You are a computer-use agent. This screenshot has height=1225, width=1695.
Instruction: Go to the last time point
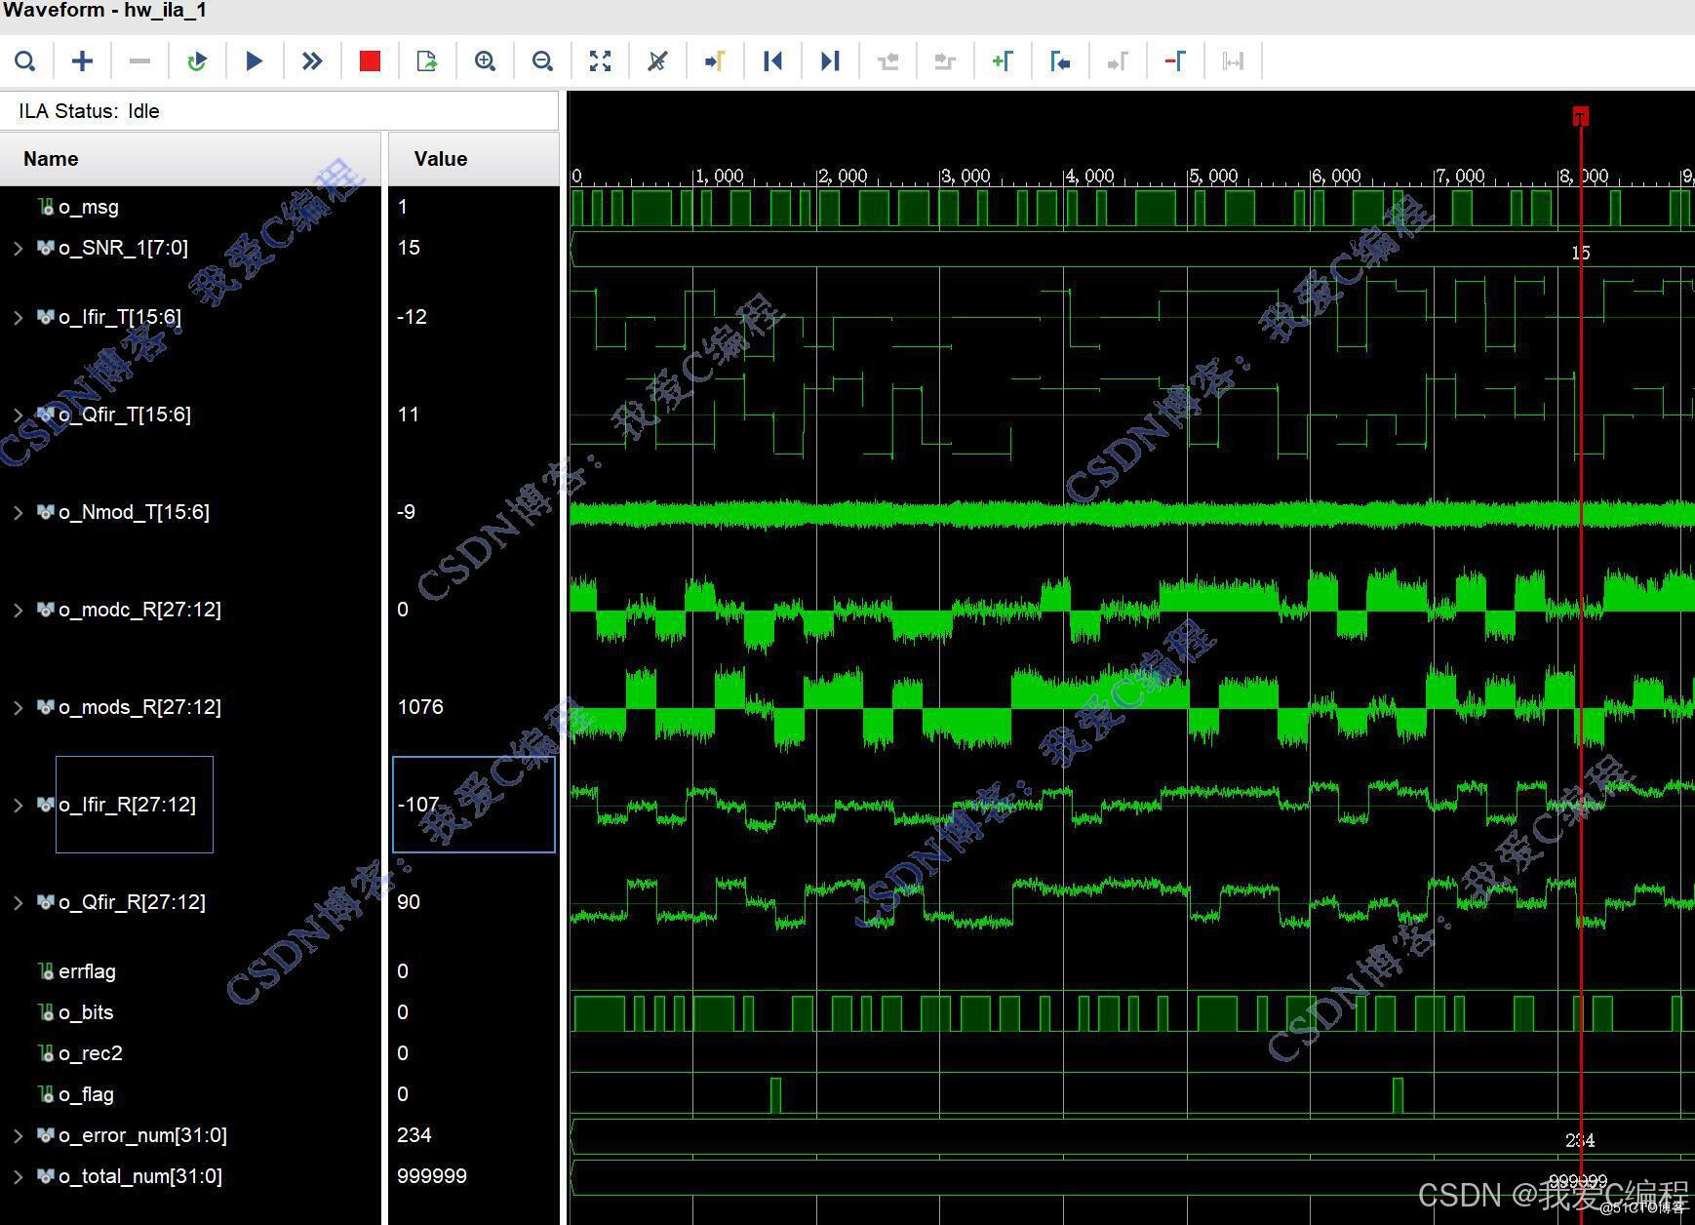tap(830, 61)
